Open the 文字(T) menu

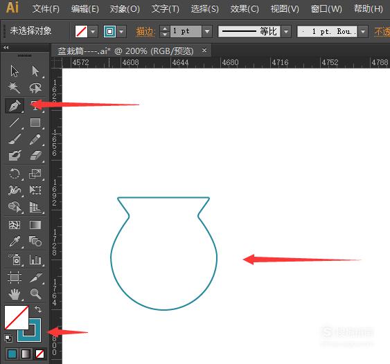[x=165, y=9]
